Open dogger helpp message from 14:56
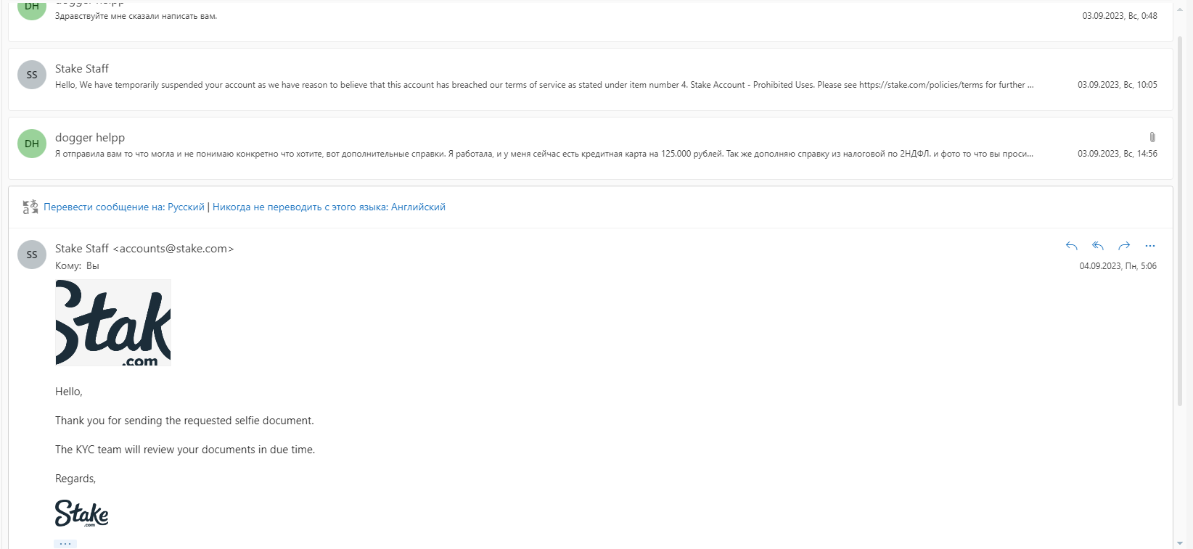Viewport: 1193px width, 549px height. tap(591, 148)
